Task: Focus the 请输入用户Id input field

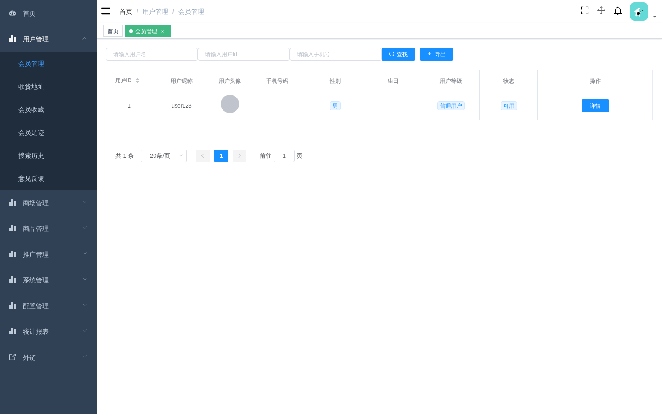Action: (x=244, y=54)
